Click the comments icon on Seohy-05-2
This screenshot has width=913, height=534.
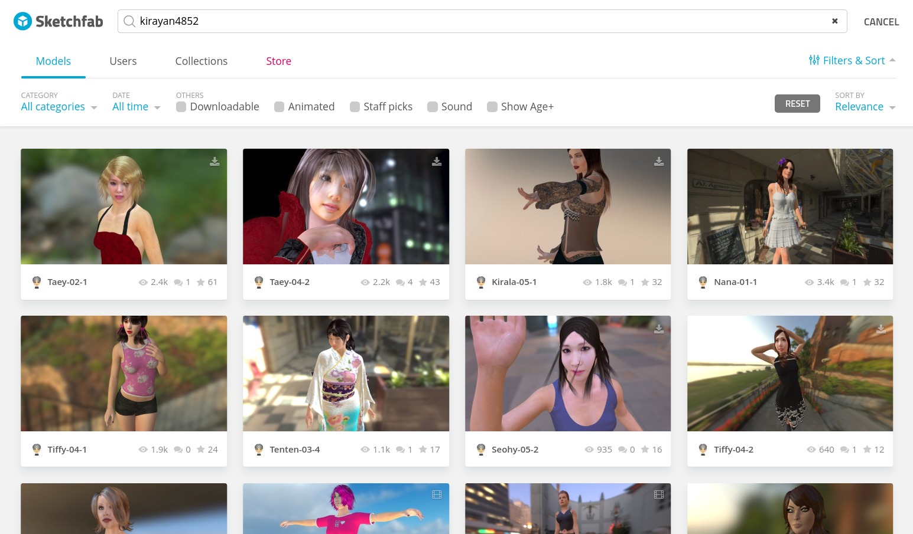click(x=622, y=450)
